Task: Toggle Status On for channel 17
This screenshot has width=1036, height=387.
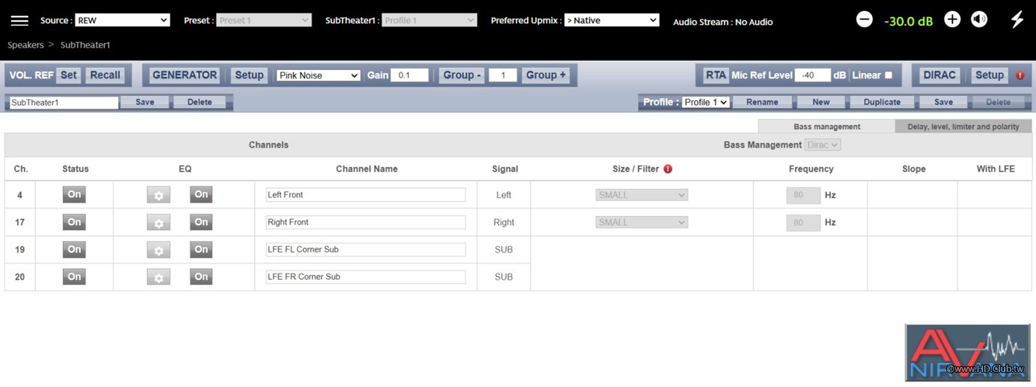Action: [x=74, y=222]
